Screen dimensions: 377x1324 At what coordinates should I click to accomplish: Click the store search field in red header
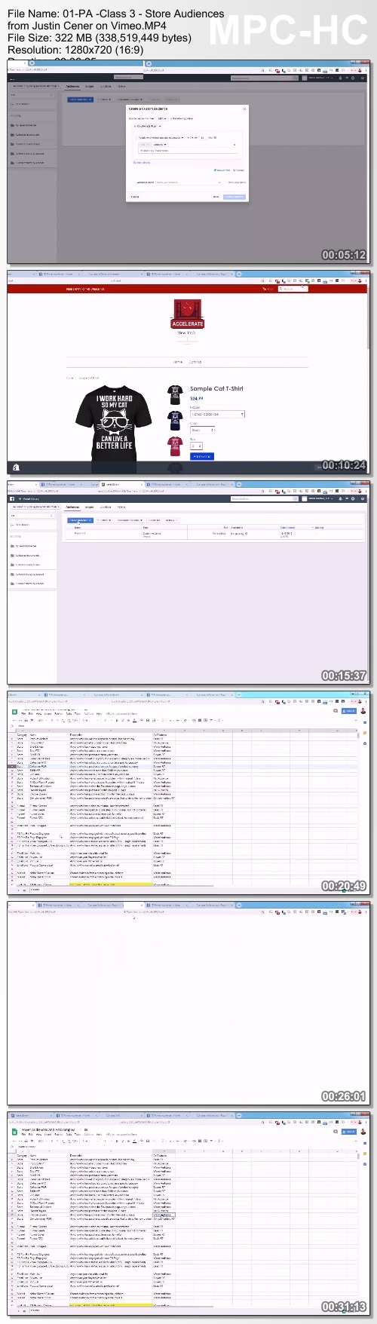tap(293, 289)
